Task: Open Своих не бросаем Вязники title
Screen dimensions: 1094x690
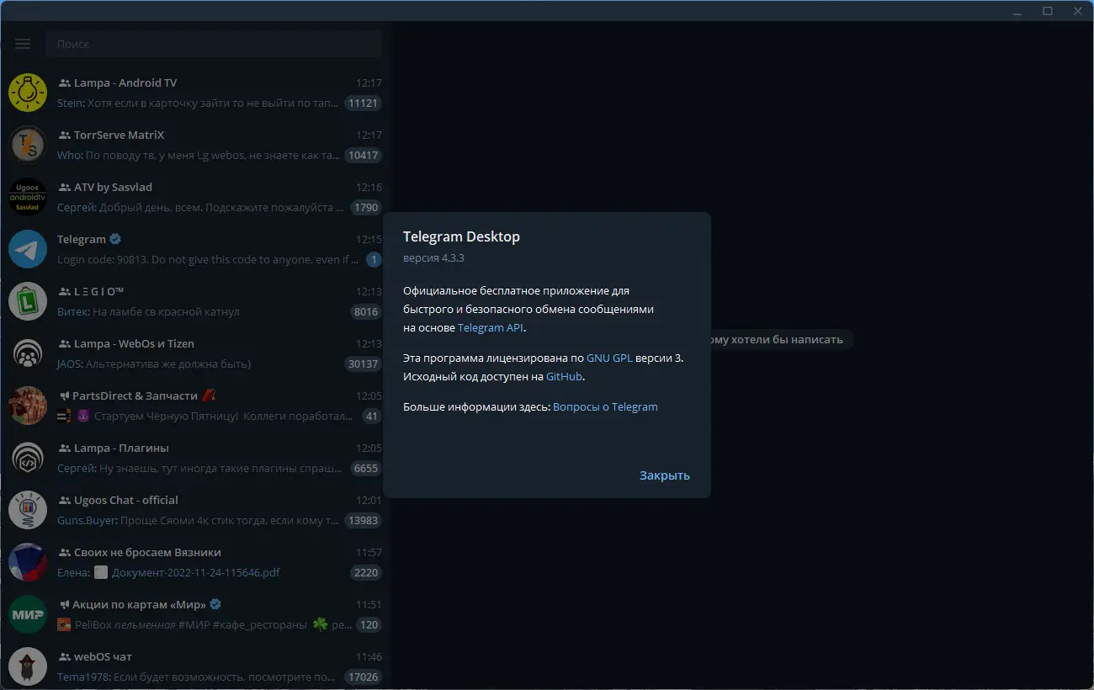Action: click(x=147, y=552)
